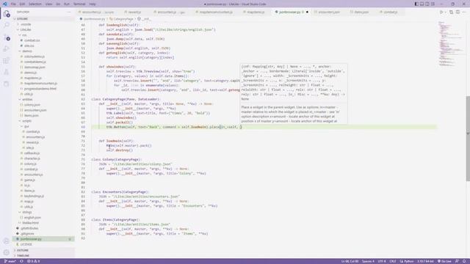Open the Selection menu
The image size is (470, 264).
click(x=35, y=4)
